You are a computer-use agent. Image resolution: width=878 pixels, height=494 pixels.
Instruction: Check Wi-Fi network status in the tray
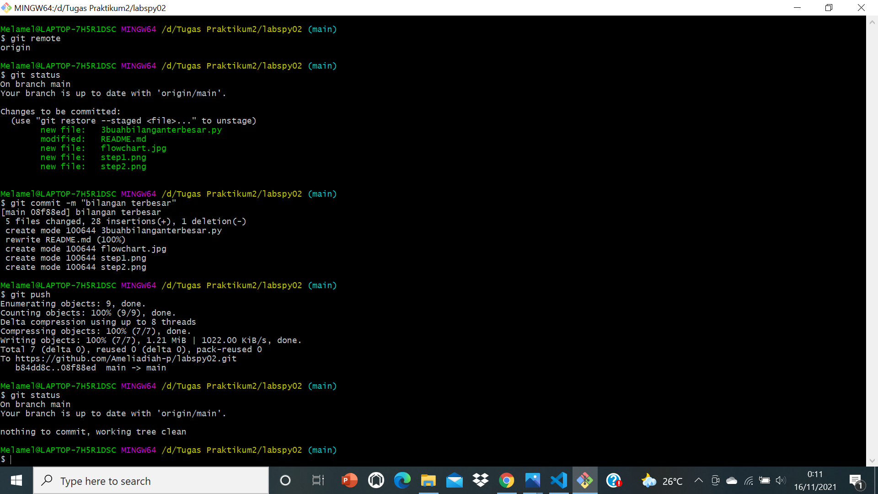(749, 481)
